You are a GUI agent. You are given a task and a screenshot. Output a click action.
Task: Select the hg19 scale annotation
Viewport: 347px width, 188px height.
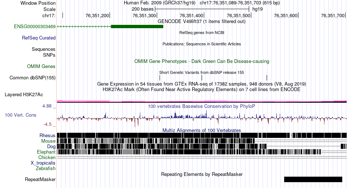point(258,9)
